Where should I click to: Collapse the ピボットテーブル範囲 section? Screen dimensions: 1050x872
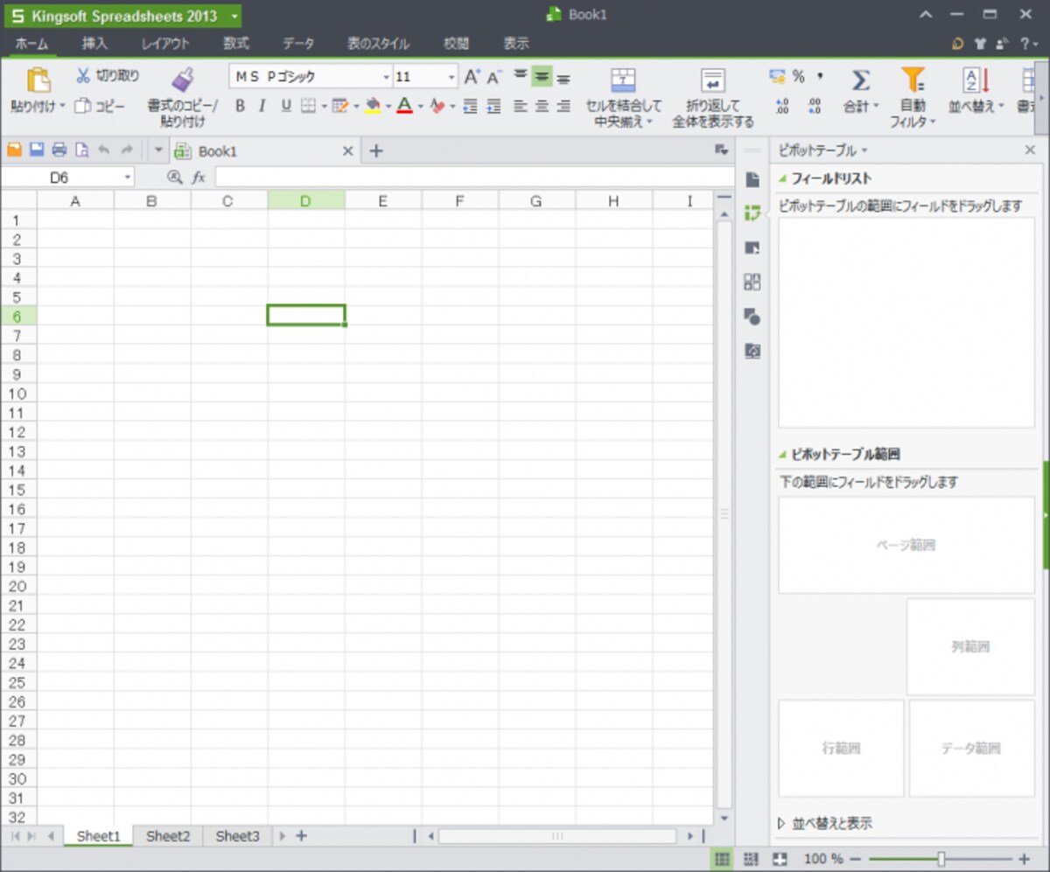coord(783,455)
